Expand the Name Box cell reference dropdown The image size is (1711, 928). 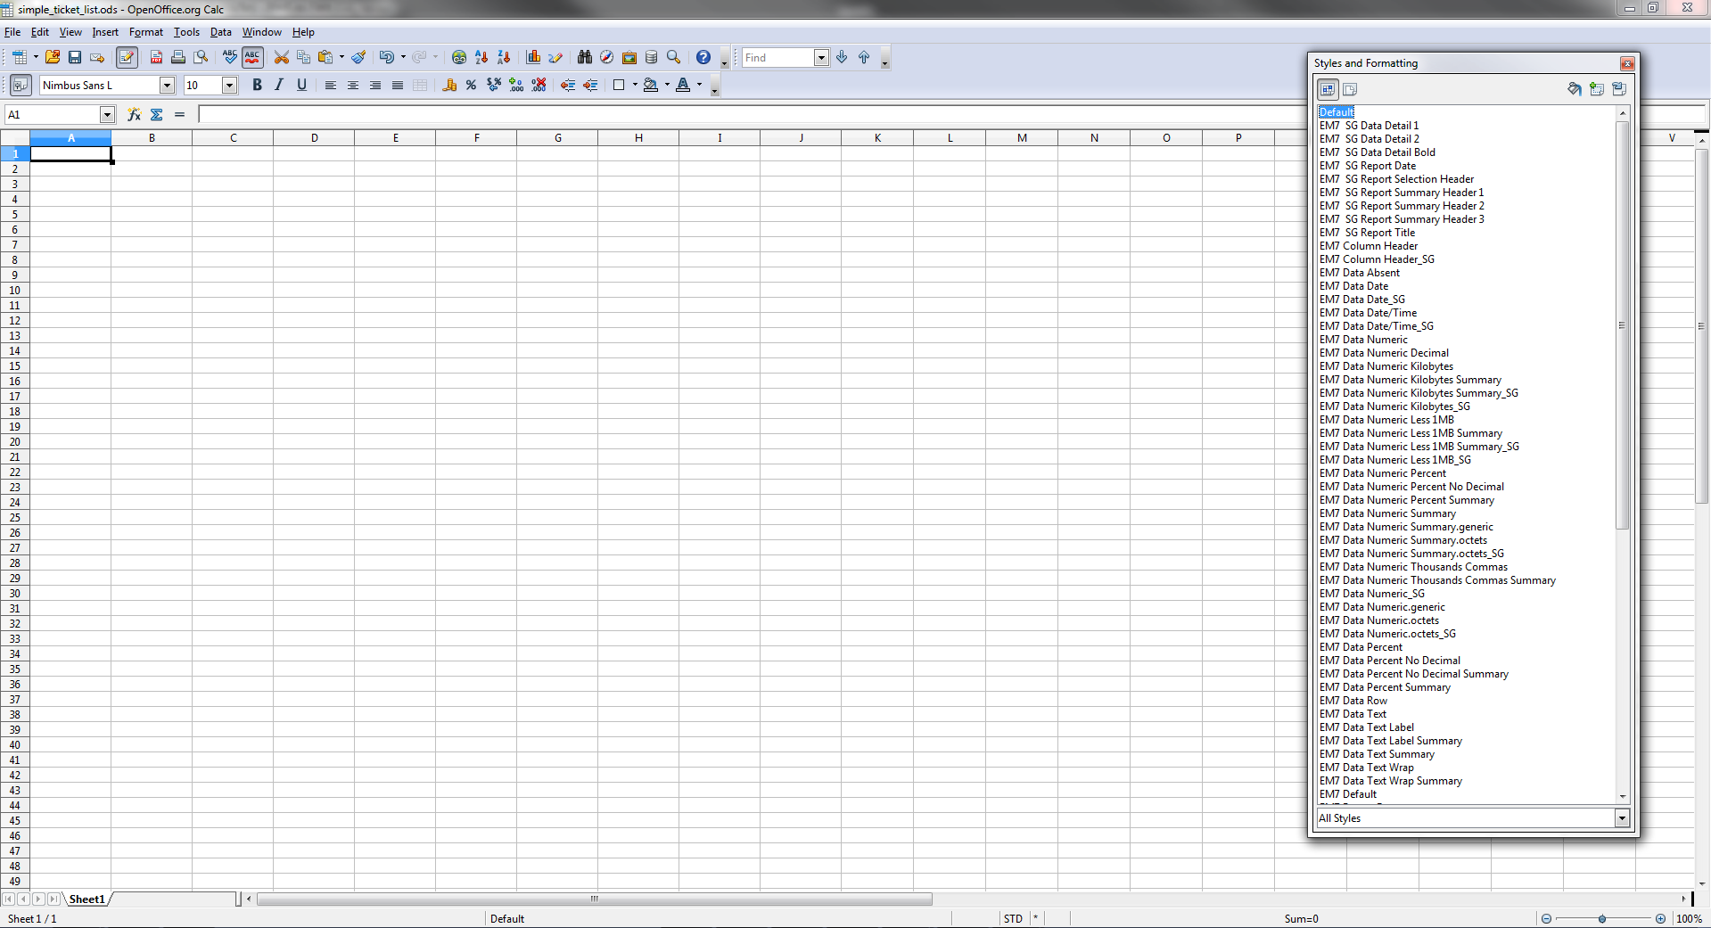click(x=107, y=114)
